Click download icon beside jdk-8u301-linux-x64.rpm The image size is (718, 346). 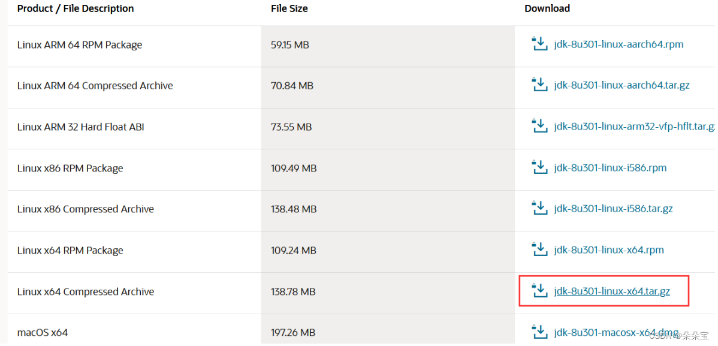click(x=539, y=249)
